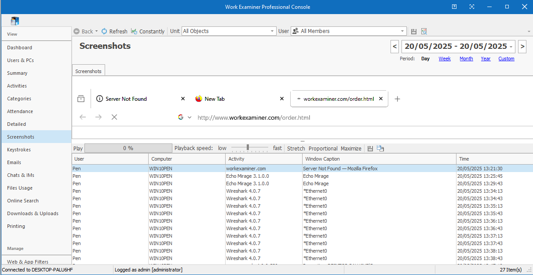Screen dimensions: 533x275
Task: Click the Refresh icon in the toolbar
Action: point(104,31)
